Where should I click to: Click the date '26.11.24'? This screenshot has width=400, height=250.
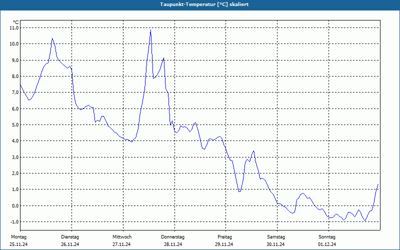pyautogui.click(x=70, y=244)
